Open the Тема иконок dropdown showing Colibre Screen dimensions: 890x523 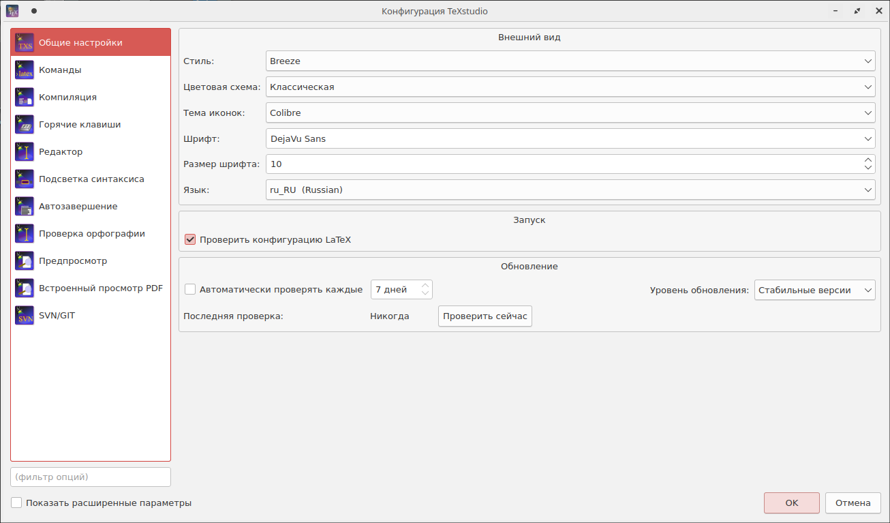(570, 113)
